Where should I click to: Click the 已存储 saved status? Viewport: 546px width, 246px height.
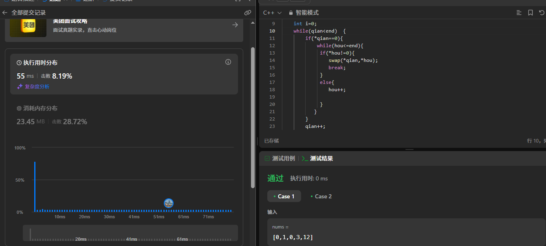pos(272,141)
